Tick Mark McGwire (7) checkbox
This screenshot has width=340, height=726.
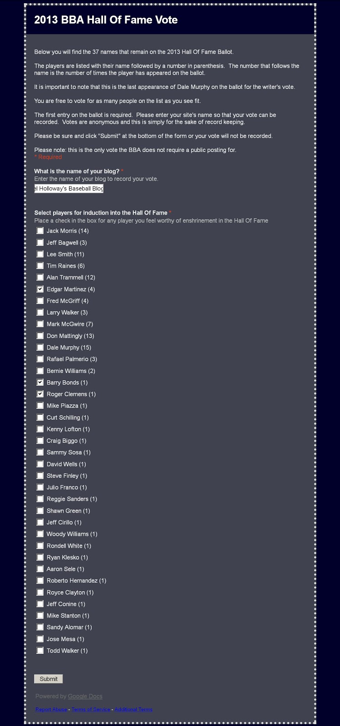point(40,324)
